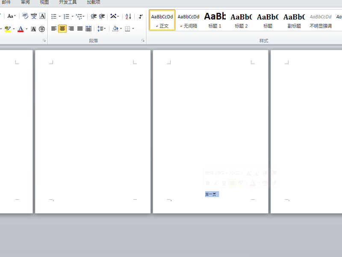Image resolution: width=342 pixels, height=257 pixels.
Task: Click the bullet list icon
Action: point(53,16)
